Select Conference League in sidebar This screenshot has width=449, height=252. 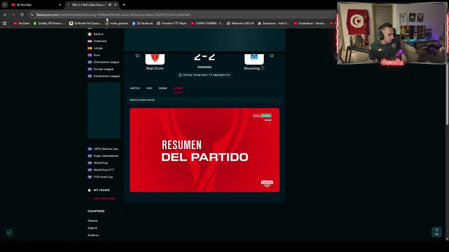point(106,76)
